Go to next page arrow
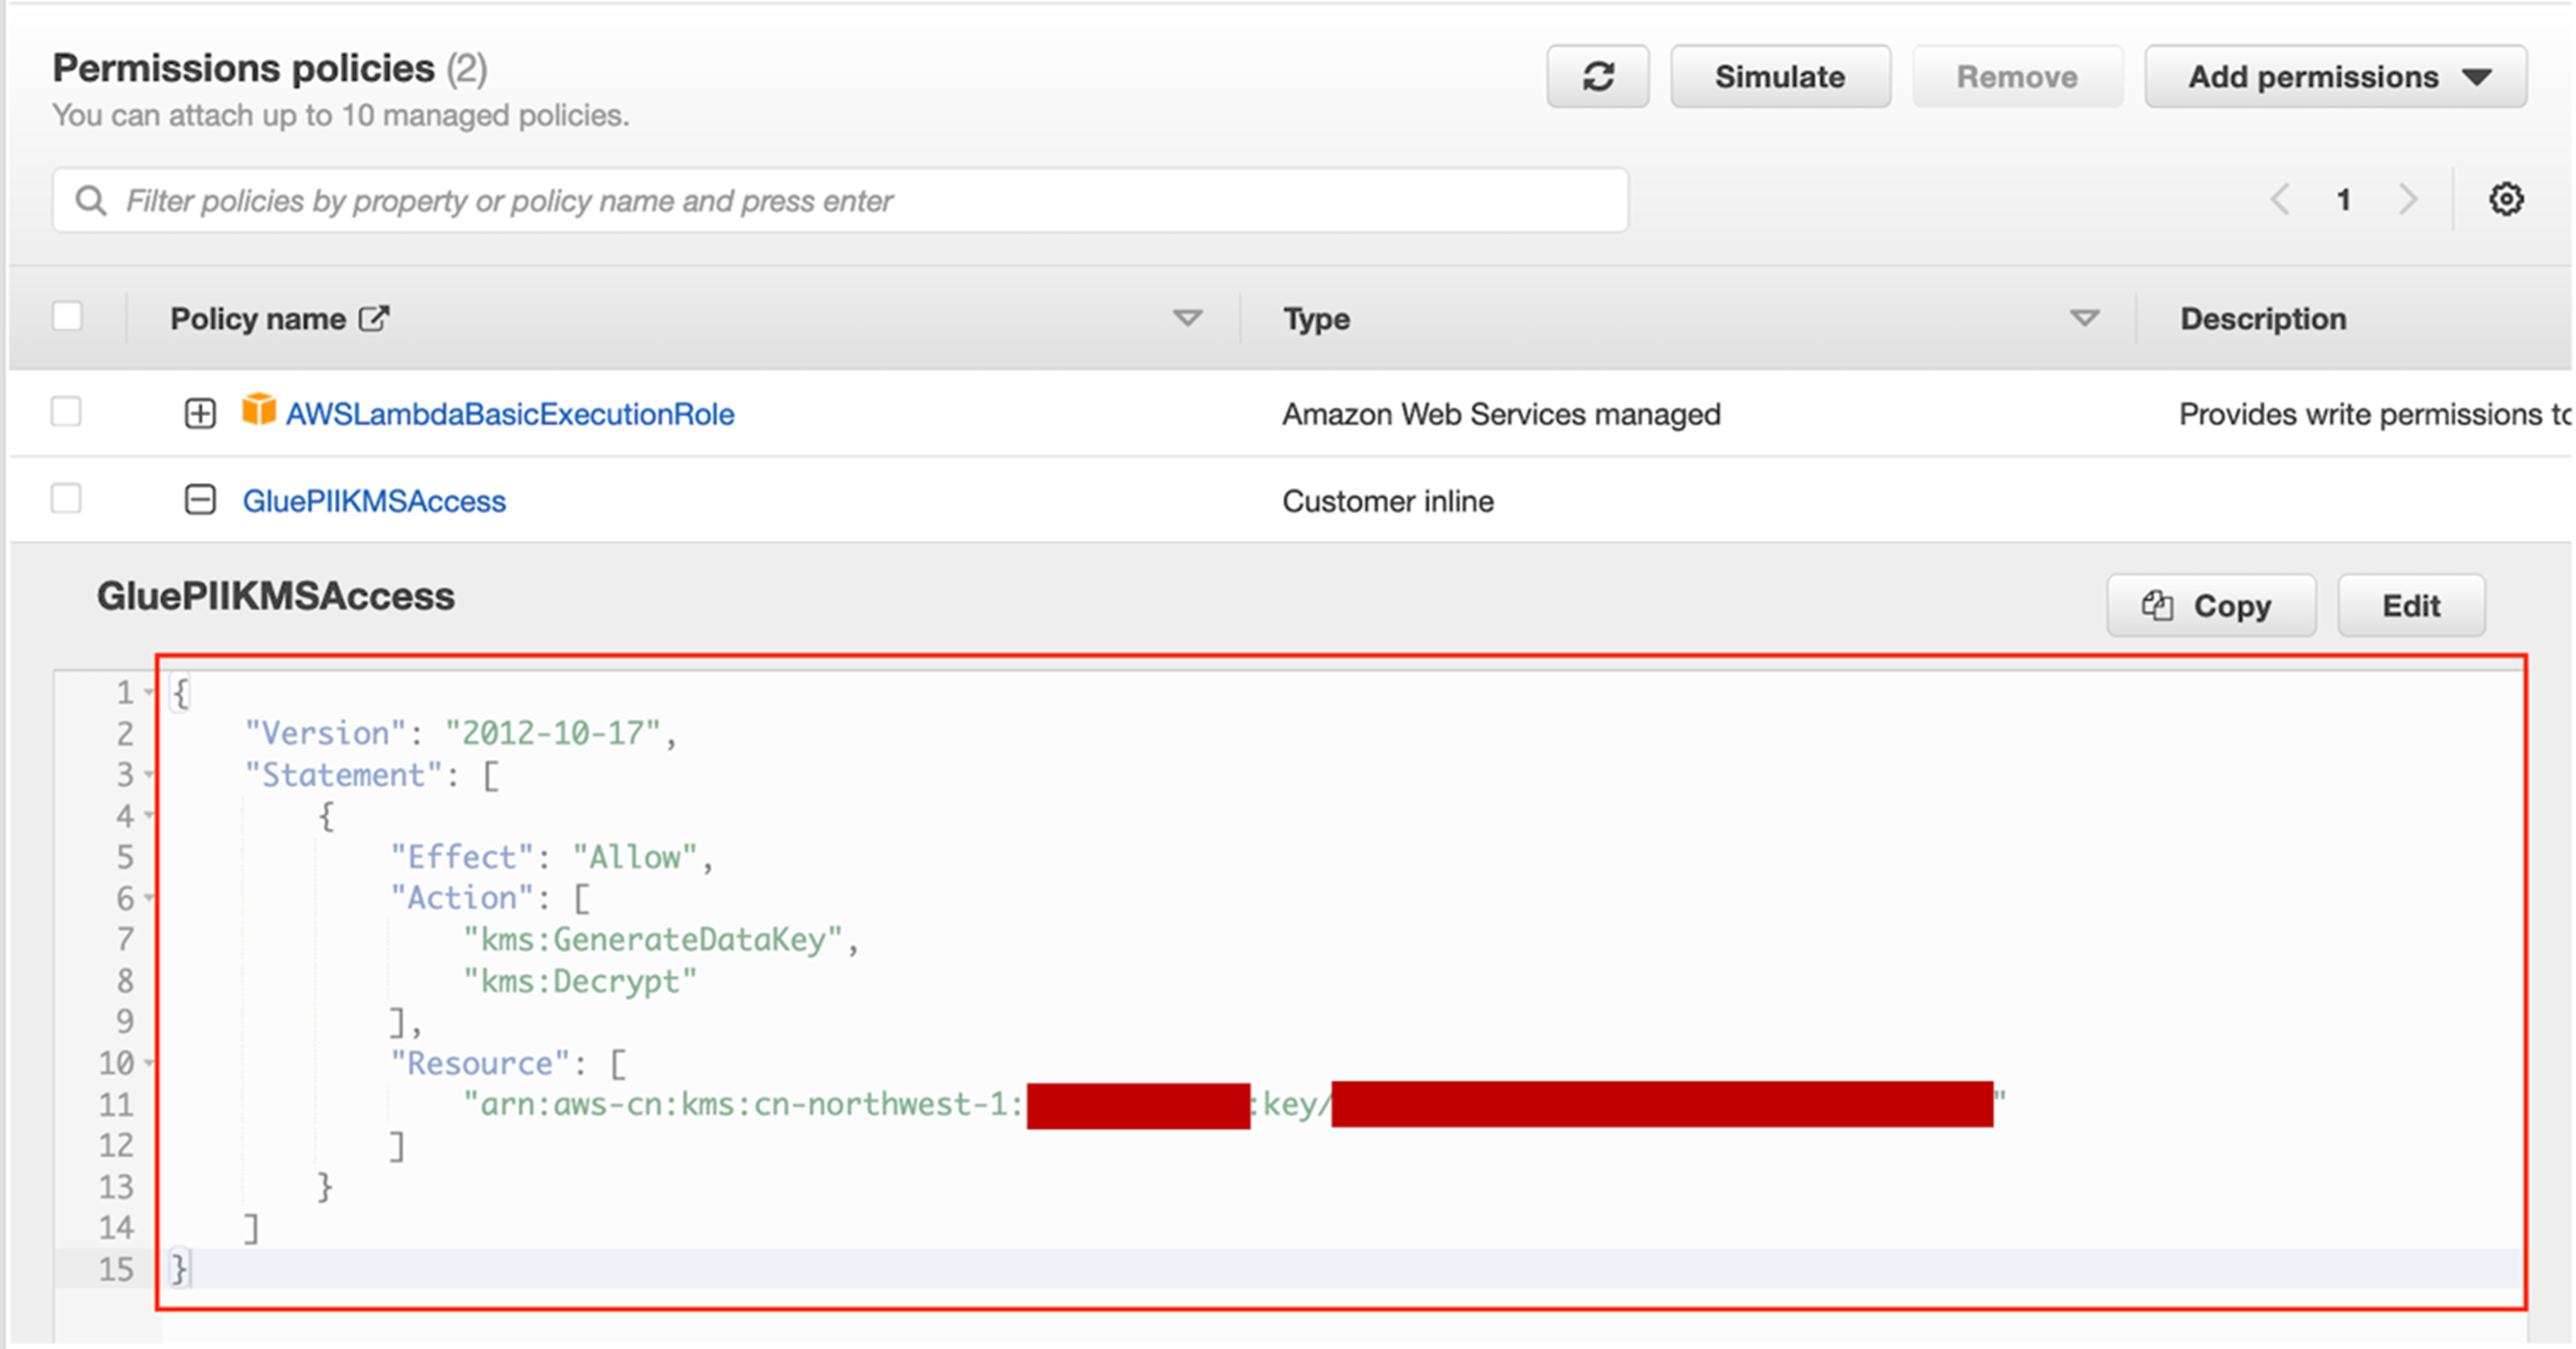Screen dimensions: 2576x1349 point(2408,200)
